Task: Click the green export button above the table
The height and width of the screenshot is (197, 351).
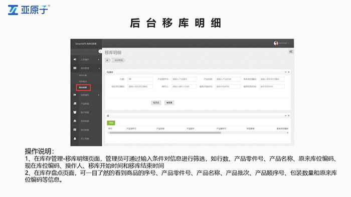Action: coord(111,122)
